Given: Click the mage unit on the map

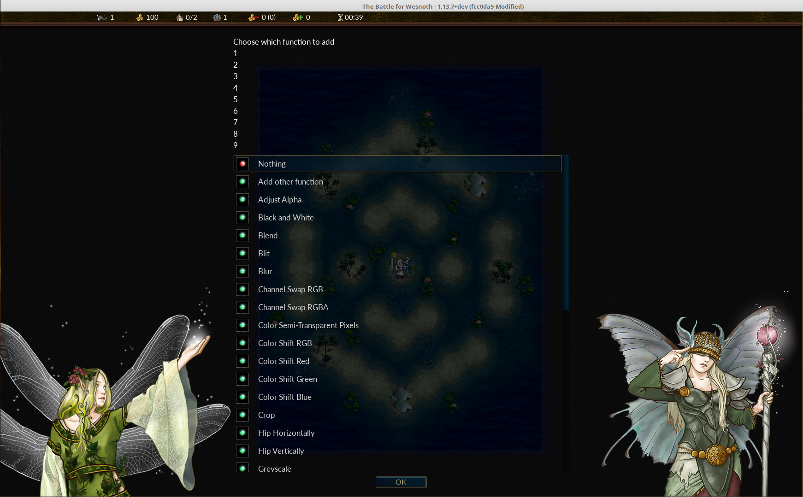Looking at the screenshot, I should tap(401, 267).
